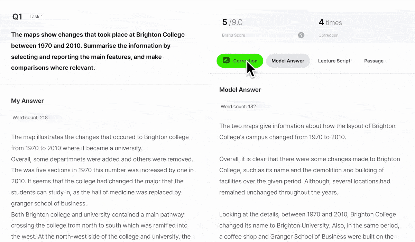The width and height of the screenshot is (415, 242).
Task: Open the Lecture Script tab
Action: tap(334, 61)
